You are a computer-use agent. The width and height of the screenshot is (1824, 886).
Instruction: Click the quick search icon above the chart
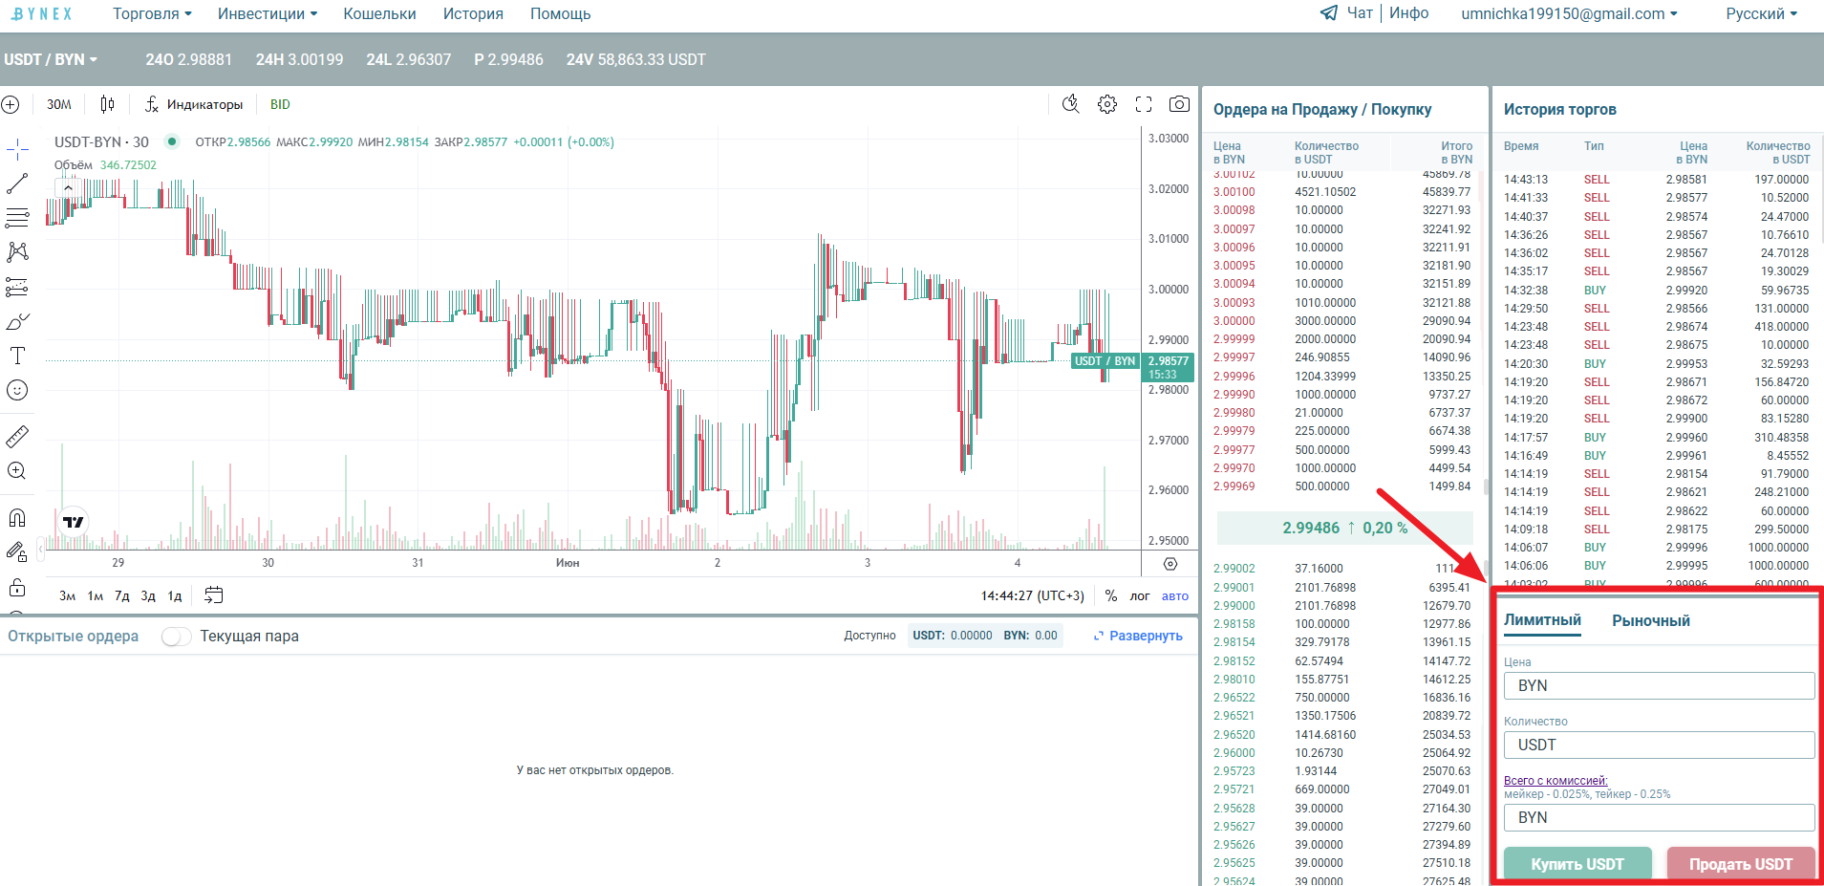1071,104
